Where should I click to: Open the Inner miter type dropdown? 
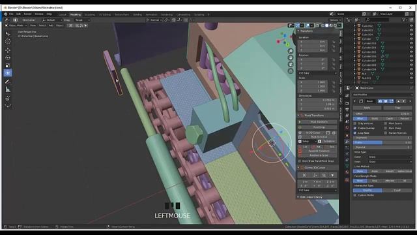390,162
